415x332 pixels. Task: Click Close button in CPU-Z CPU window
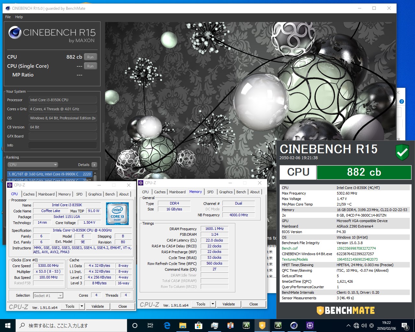tap(123, 306)
